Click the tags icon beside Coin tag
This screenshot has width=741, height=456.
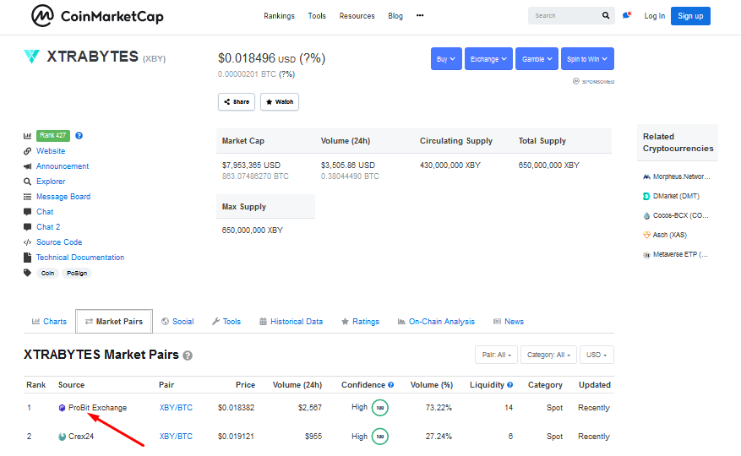point(27,273)
